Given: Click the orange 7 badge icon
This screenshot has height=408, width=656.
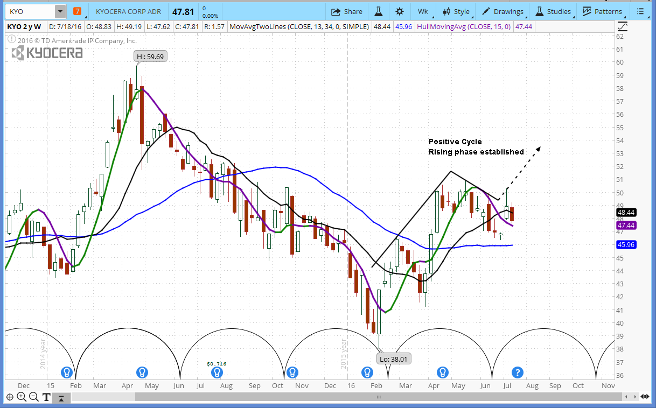Looking at the screenshot, I should click(78, 11).
